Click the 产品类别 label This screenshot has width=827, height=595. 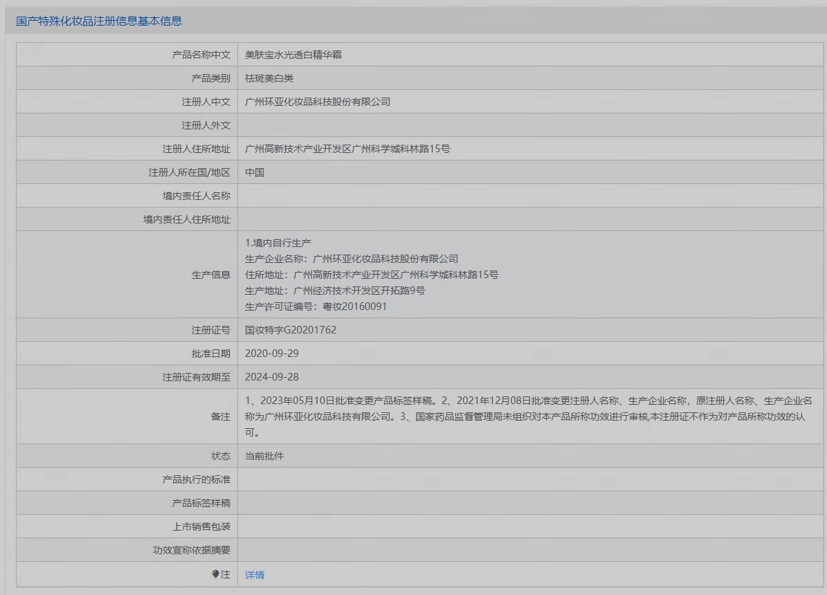coord(211,78)
